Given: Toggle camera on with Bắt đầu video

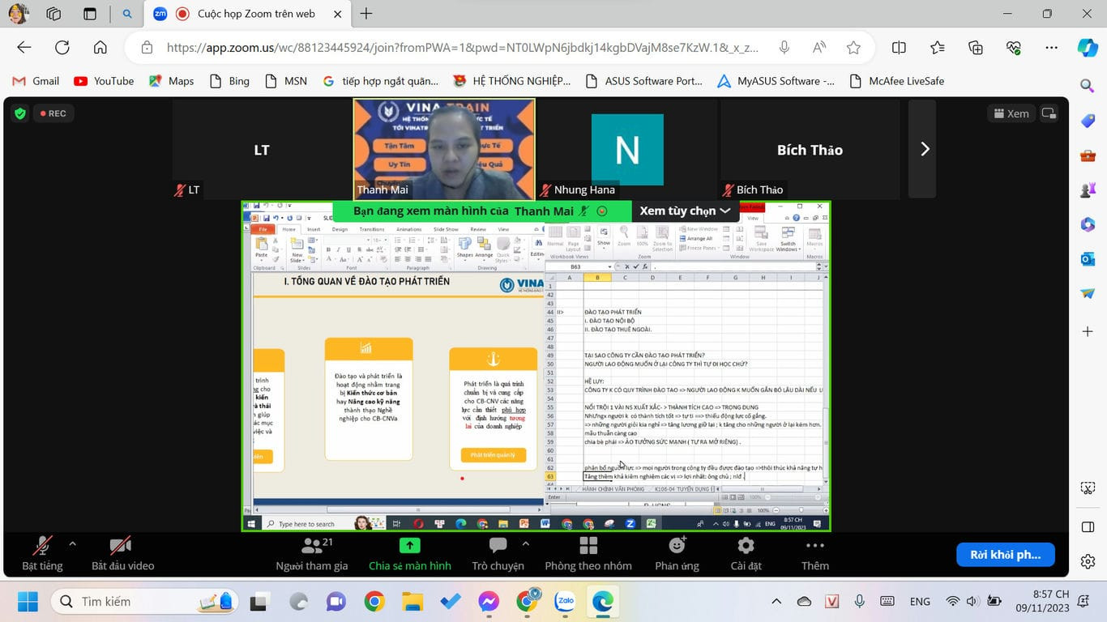Looking at the screenshot, I should pyautogui.click(x=122, y=547).
